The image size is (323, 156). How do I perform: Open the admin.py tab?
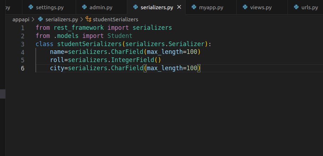click(x=101, y=7)
